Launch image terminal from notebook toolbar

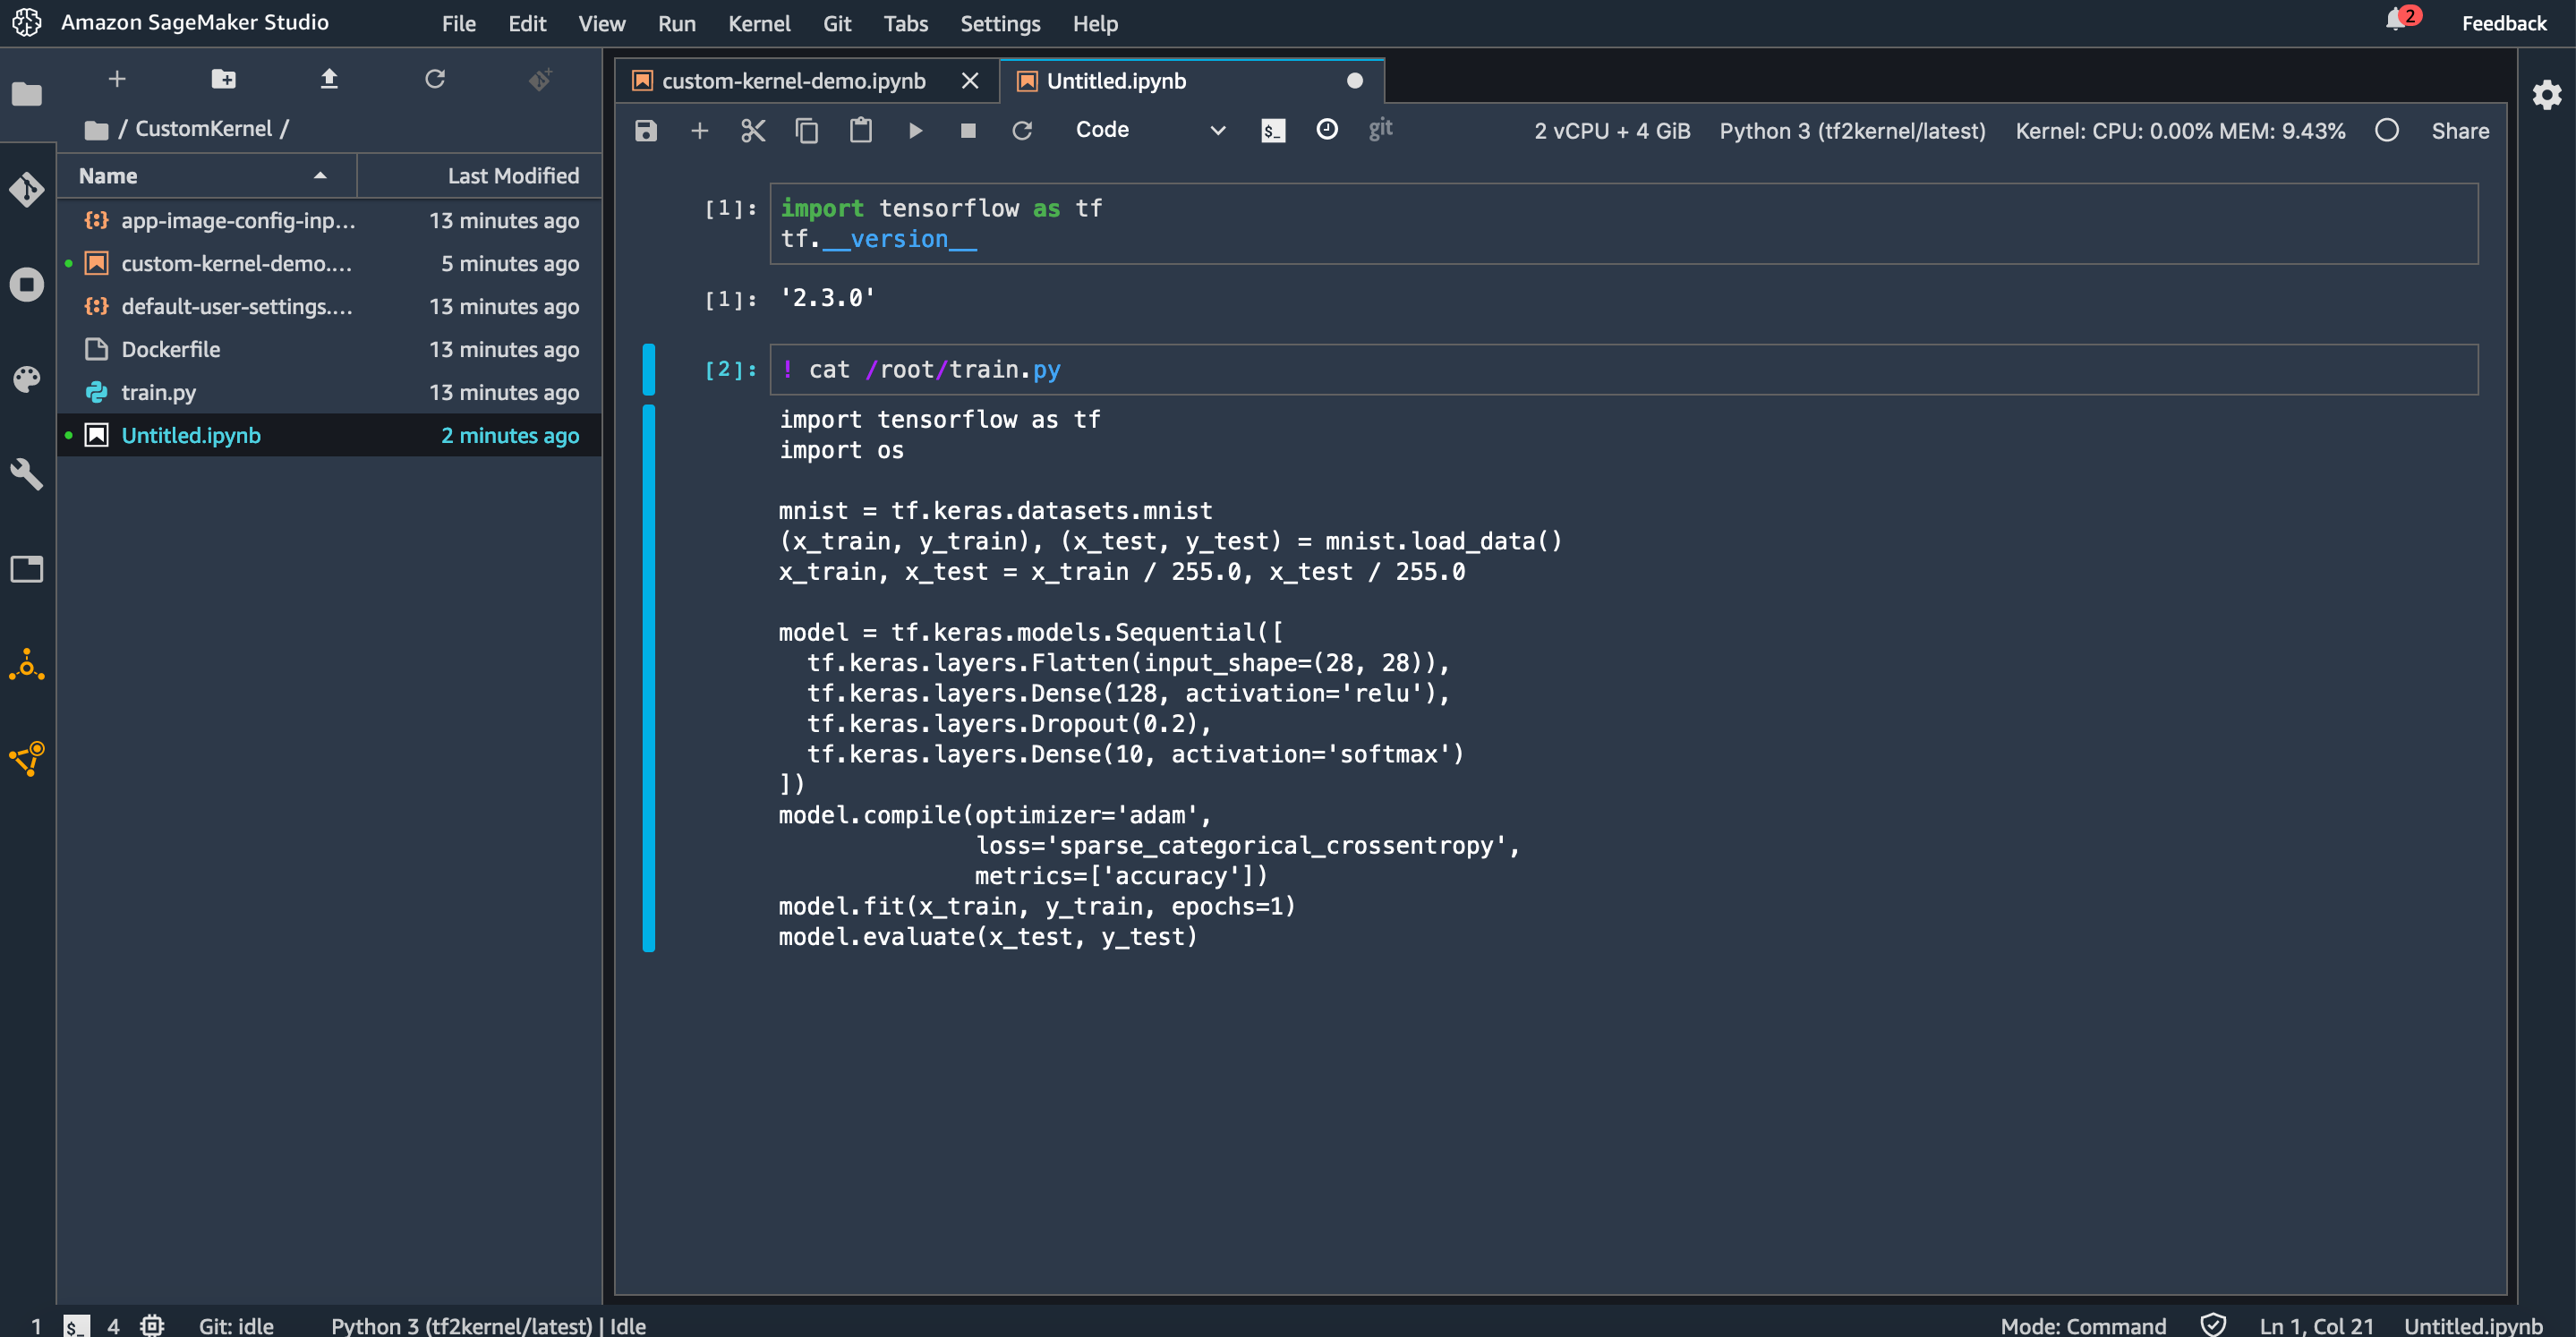pos(1273,131)
